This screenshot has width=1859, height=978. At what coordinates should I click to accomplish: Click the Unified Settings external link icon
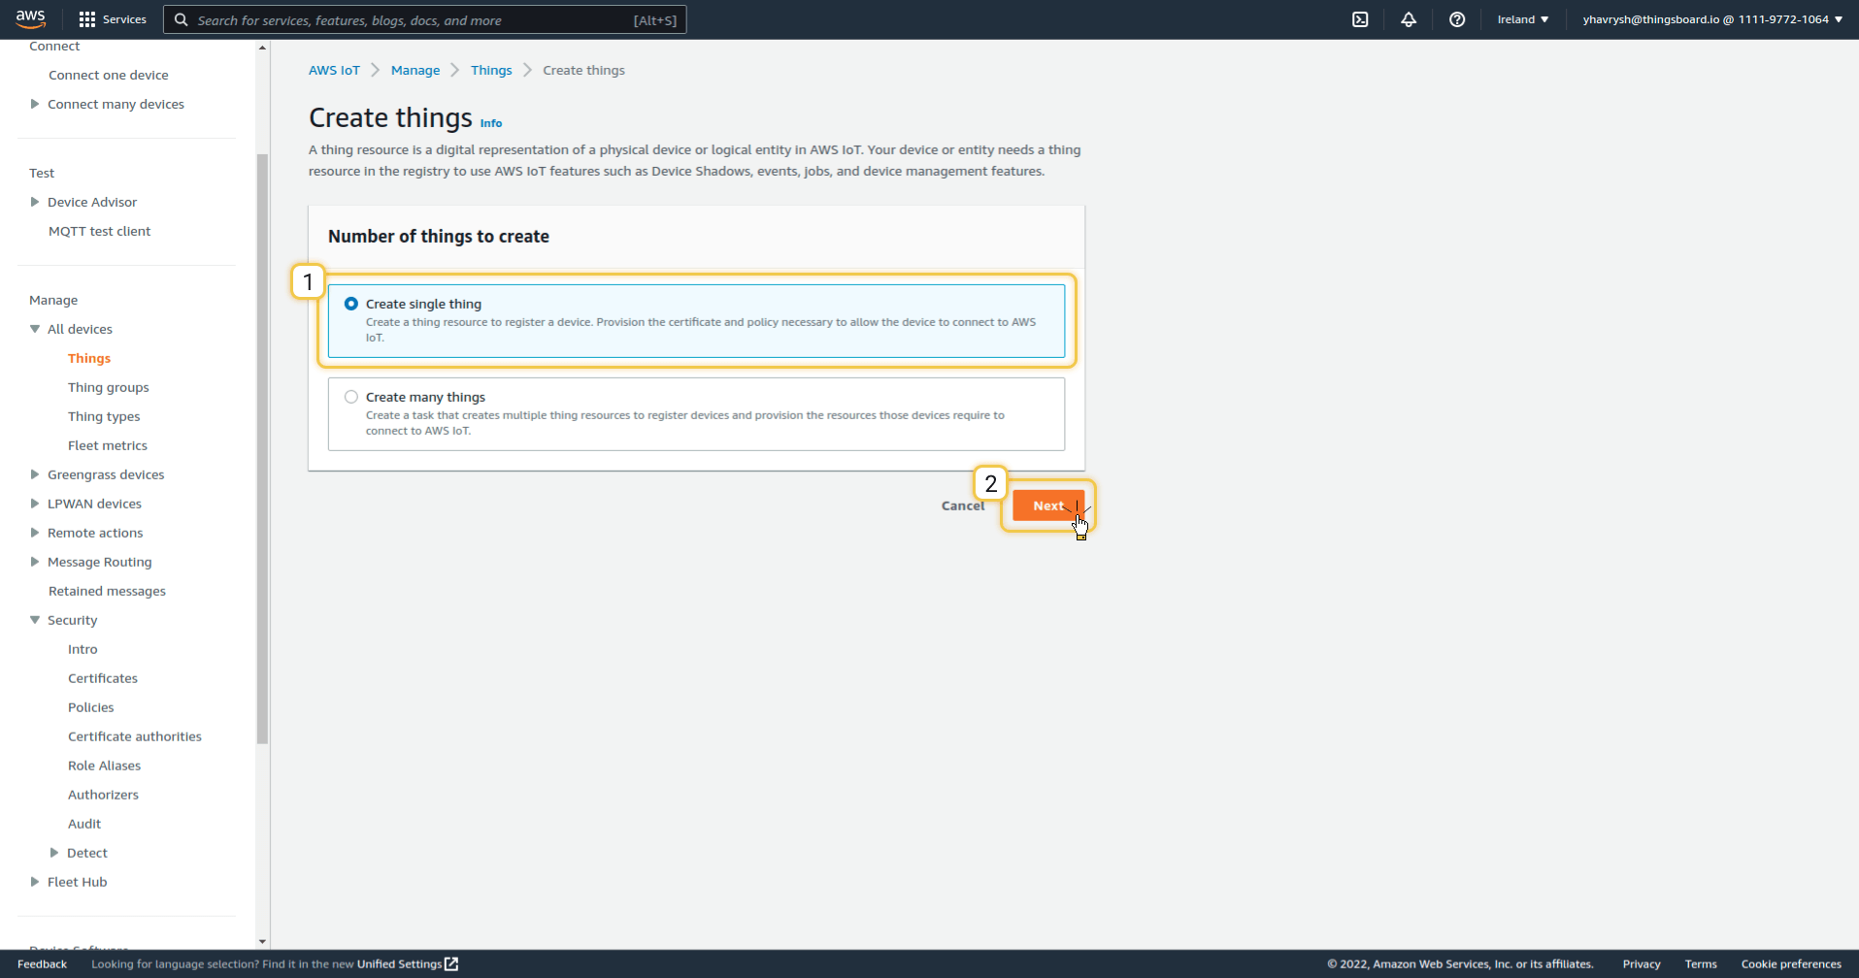pyautogui.click(x=451, y=963)
